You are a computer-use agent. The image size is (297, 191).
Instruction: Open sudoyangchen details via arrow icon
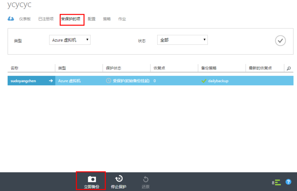coord(51,81)
